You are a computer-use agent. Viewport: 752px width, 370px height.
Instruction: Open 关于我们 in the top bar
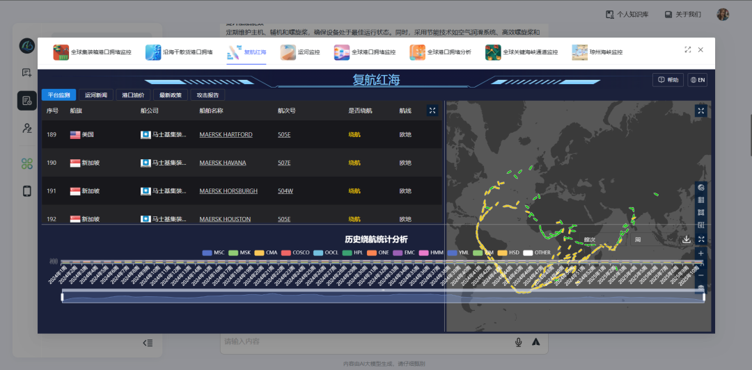pos(682,15)
